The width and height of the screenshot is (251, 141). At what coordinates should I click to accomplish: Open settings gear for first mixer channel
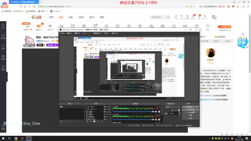[159, 112]
